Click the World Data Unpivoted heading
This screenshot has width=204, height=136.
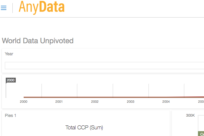click(x=38, y=41)
